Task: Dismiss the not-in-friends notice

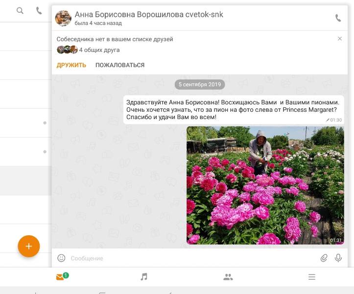Action: click(x=339, y=39)
